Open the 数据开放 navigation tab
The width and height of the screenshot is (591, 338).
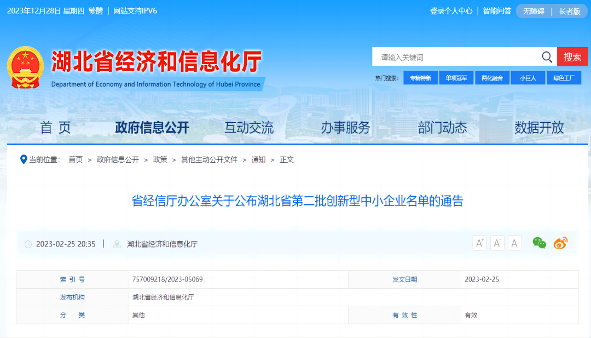[539, 128]
